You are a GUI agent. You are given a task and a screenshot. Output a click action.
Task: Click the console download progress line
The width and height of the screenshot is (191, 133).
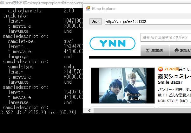[x=38, y=112]
